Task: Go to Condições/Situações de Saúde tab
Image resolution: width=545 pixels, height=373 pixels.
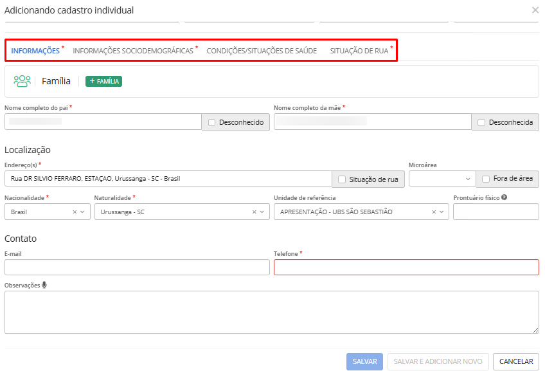Action: coord(262,51)
